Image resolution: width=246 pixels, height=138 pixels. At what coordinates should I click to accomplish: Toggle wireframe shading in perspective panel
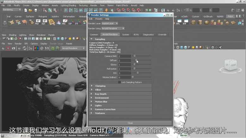click(178, 47)
